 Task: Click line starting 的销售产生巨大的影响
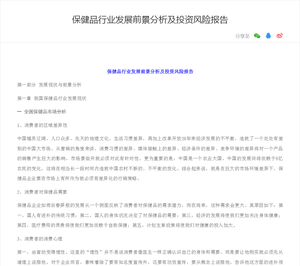[150, 159]
